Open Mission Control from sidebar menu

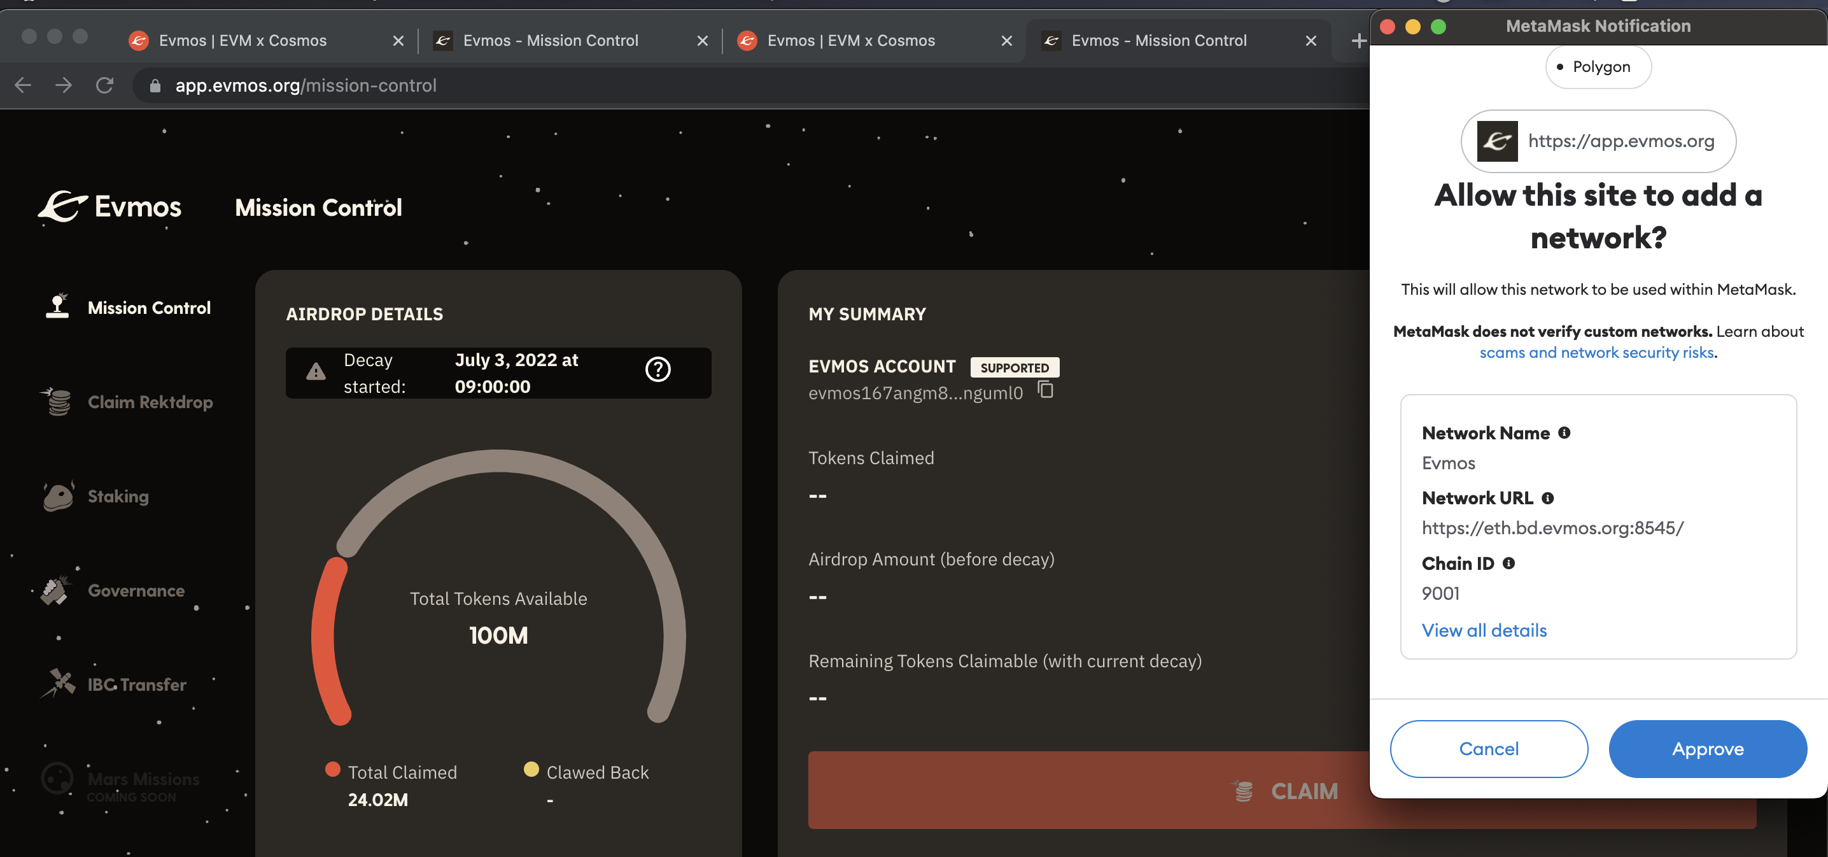click(x=149, y=308)
